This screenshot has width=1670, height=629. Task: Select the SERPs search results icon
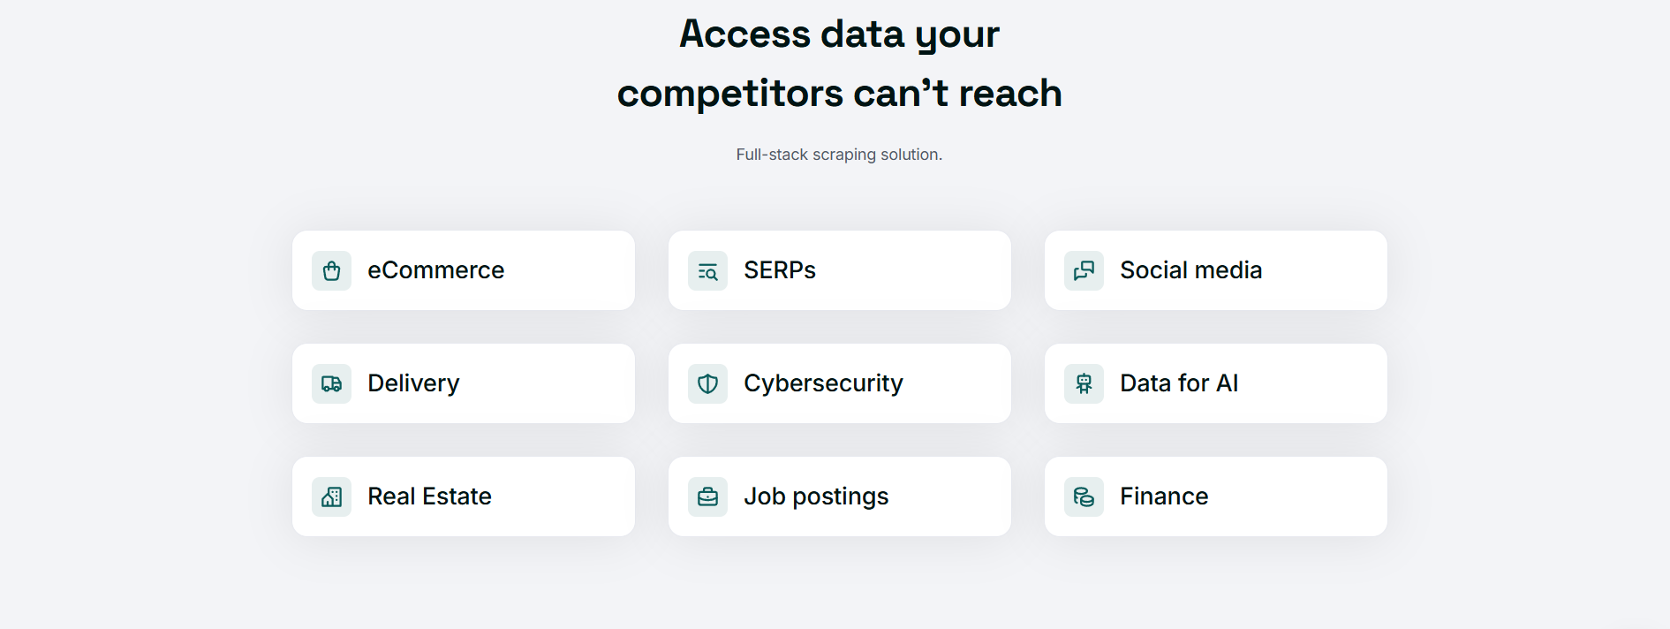[x=707, y=270]
